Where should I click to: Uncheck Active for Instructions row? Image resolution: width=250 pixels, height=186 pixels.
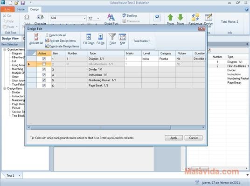click(x=44, y=75)
